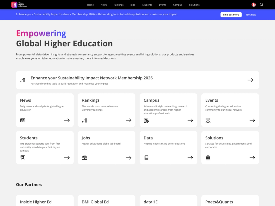Open the Inside Higher Ed partner card
Screen dimensions: 275x206
[x=45, y=201]
